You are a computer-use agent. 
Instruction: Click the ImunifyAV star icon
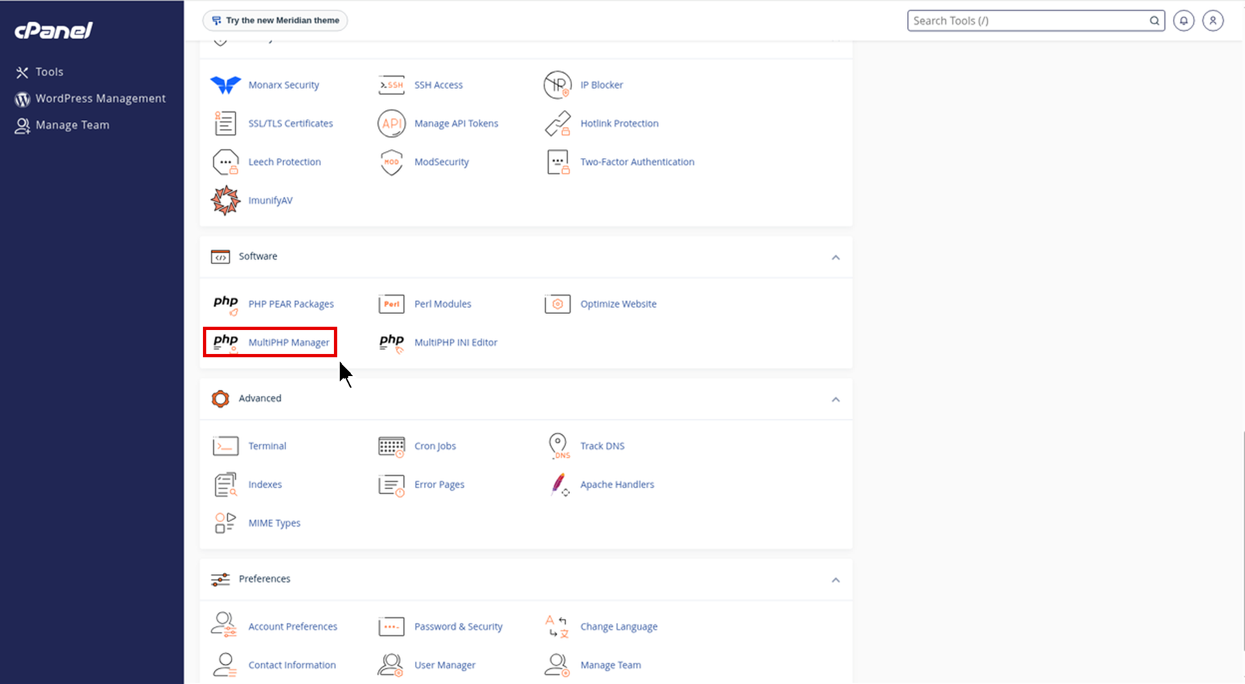click(x=226, y=200)
